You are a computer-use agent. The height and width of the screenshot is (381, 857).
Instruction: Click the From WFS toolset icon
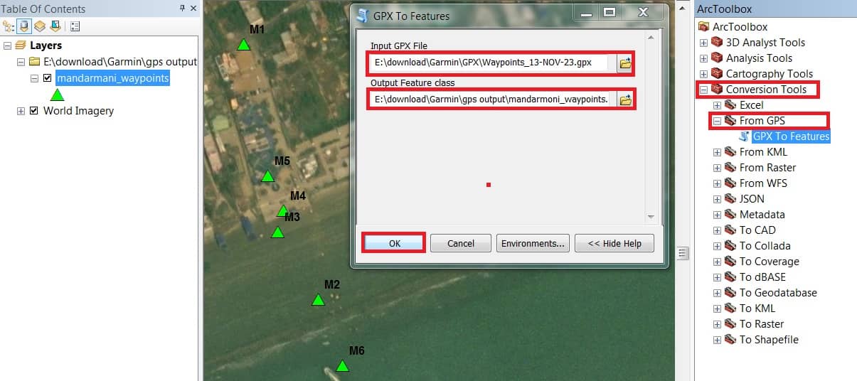coord(730,183)
